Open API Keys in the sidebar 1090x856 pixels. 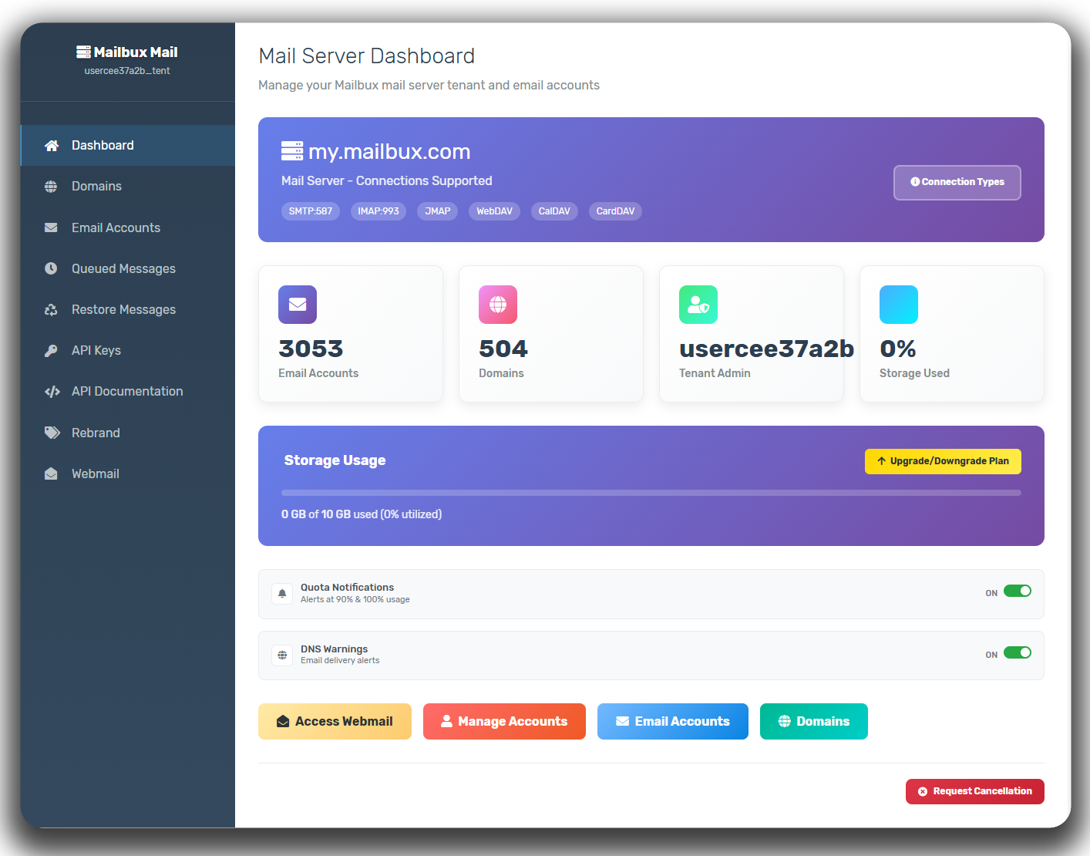(x=128, y=351)
